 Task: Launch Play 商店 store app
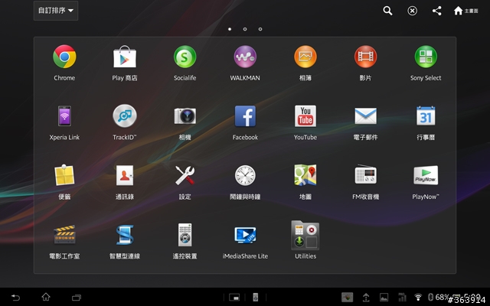tap(125, 57)
